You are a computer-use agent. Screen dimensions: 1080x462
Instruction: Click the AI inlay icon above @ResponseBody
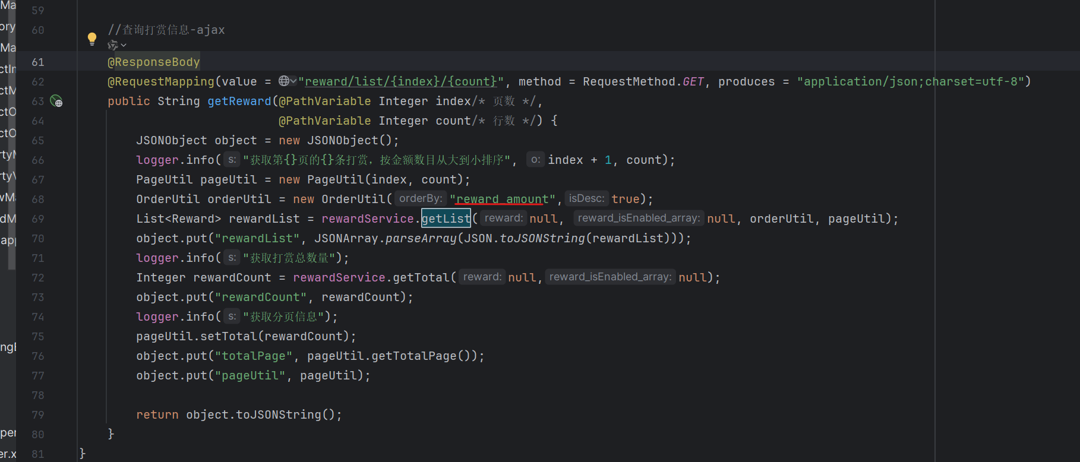coord(112,45)
